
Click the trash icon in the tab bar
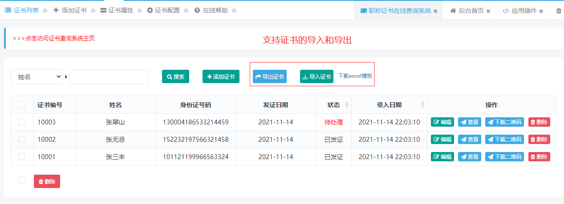(x=559, y=11)
